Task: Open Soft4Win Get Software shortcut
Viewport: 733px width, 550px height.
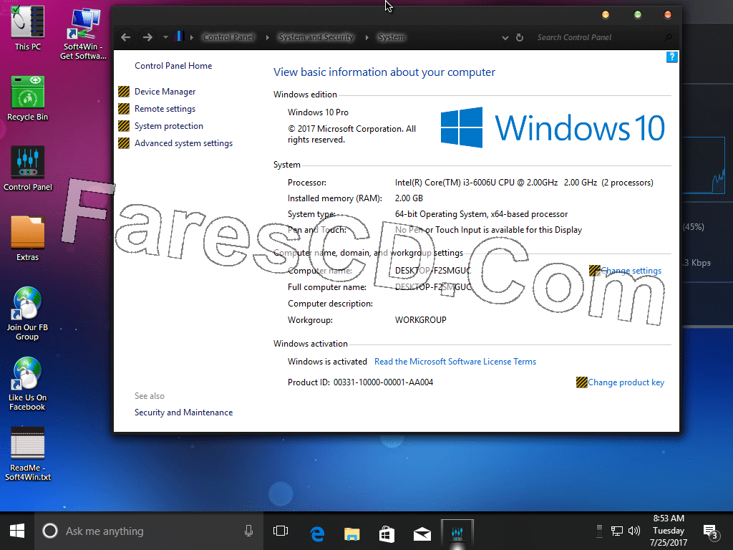Action: 83,33
